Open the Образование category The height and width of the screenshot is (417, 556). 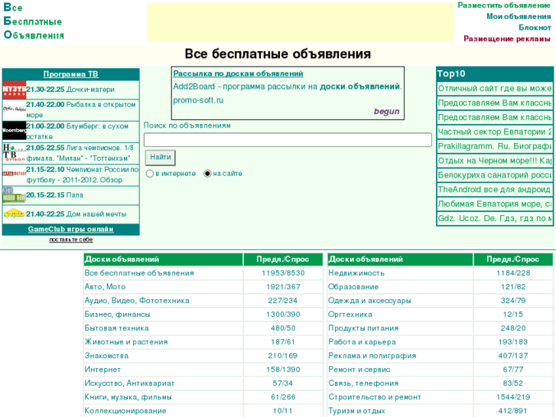pyautogui.click(x=353, y=287)
